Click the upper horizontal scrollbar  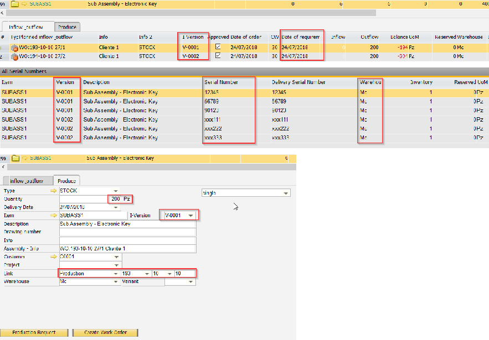tap(191, 13)
